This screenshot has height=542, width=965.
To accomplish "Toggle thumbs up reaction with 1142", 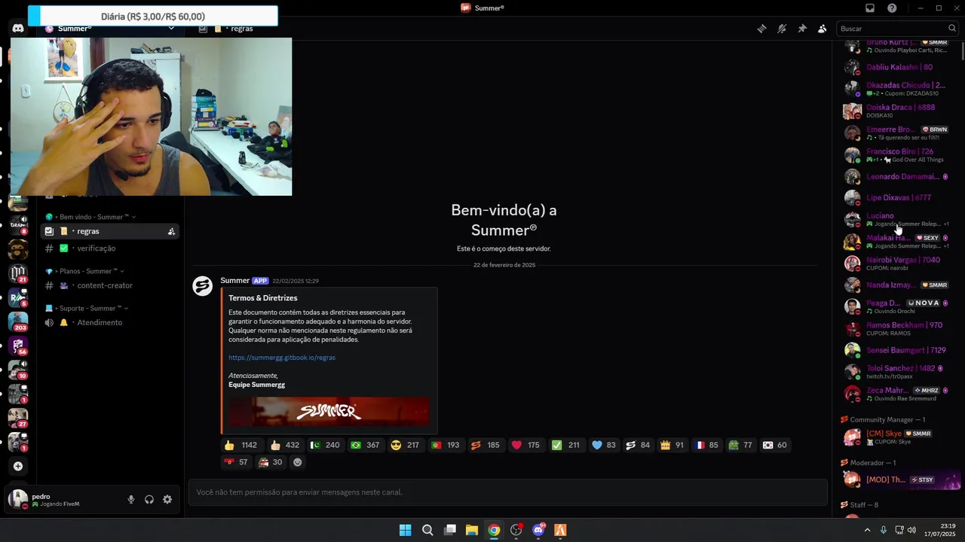I will pos(241,445).
